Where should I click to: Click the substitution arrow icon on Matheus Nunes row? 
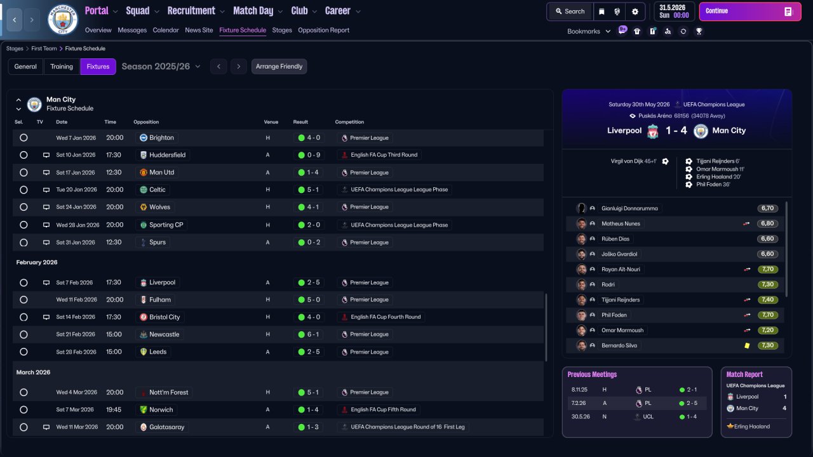747,223
